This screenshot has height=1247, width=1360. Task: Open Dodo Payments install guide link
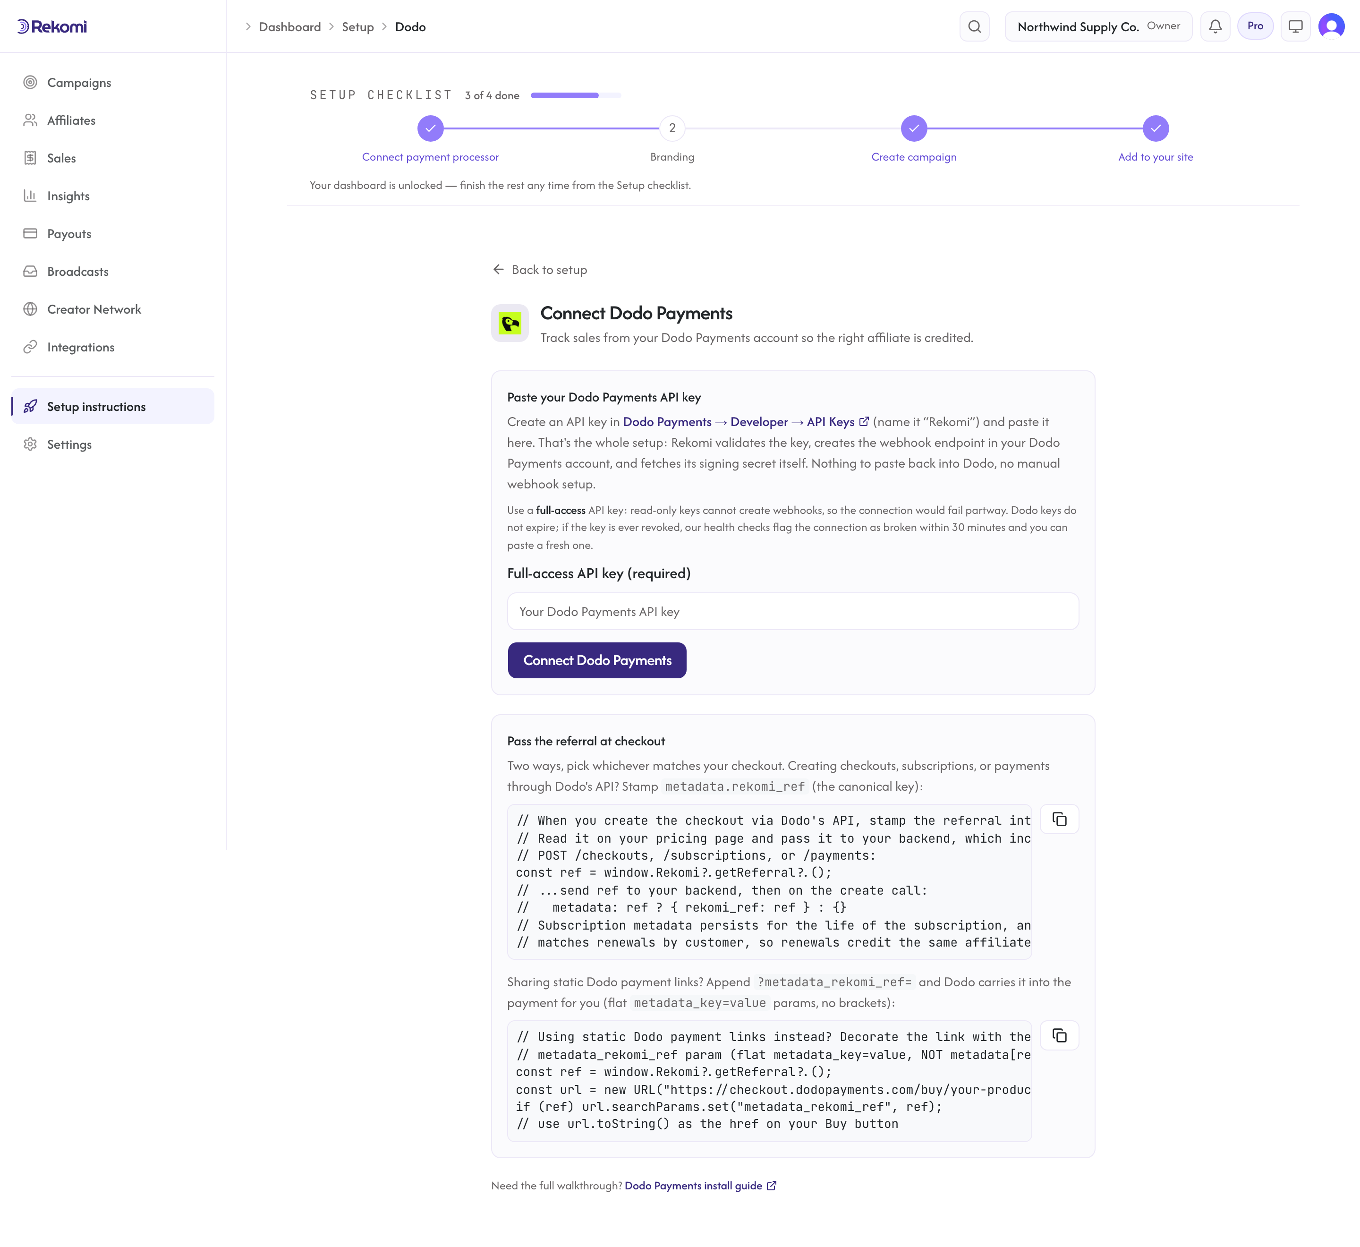point(700,1186)
